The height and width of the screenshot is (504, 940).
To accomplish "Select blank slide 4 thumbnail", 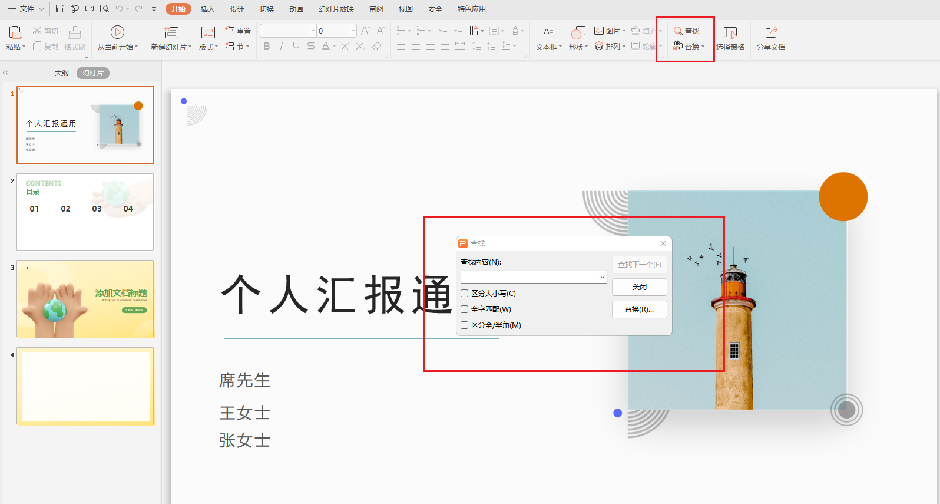I will pos(85,386).
